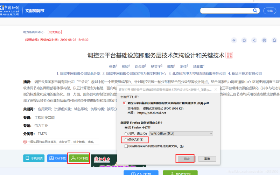This screenshot has width=280, height=175.
Task: Open author 马春雷 link
Action: [198, 66]
